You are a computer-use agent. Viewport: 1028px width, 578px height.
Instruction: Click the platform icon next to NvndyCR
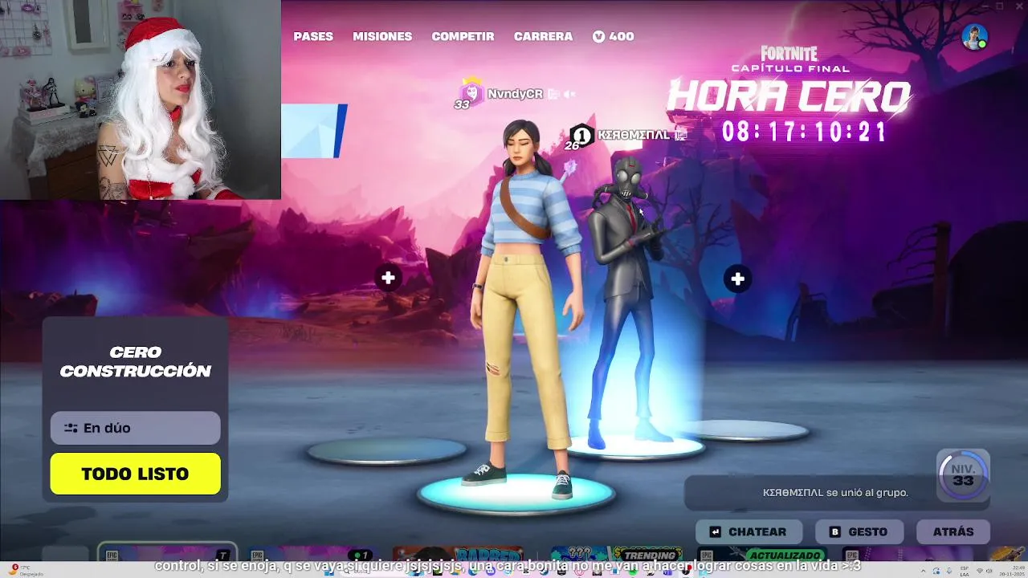click(x=553, y=94)
